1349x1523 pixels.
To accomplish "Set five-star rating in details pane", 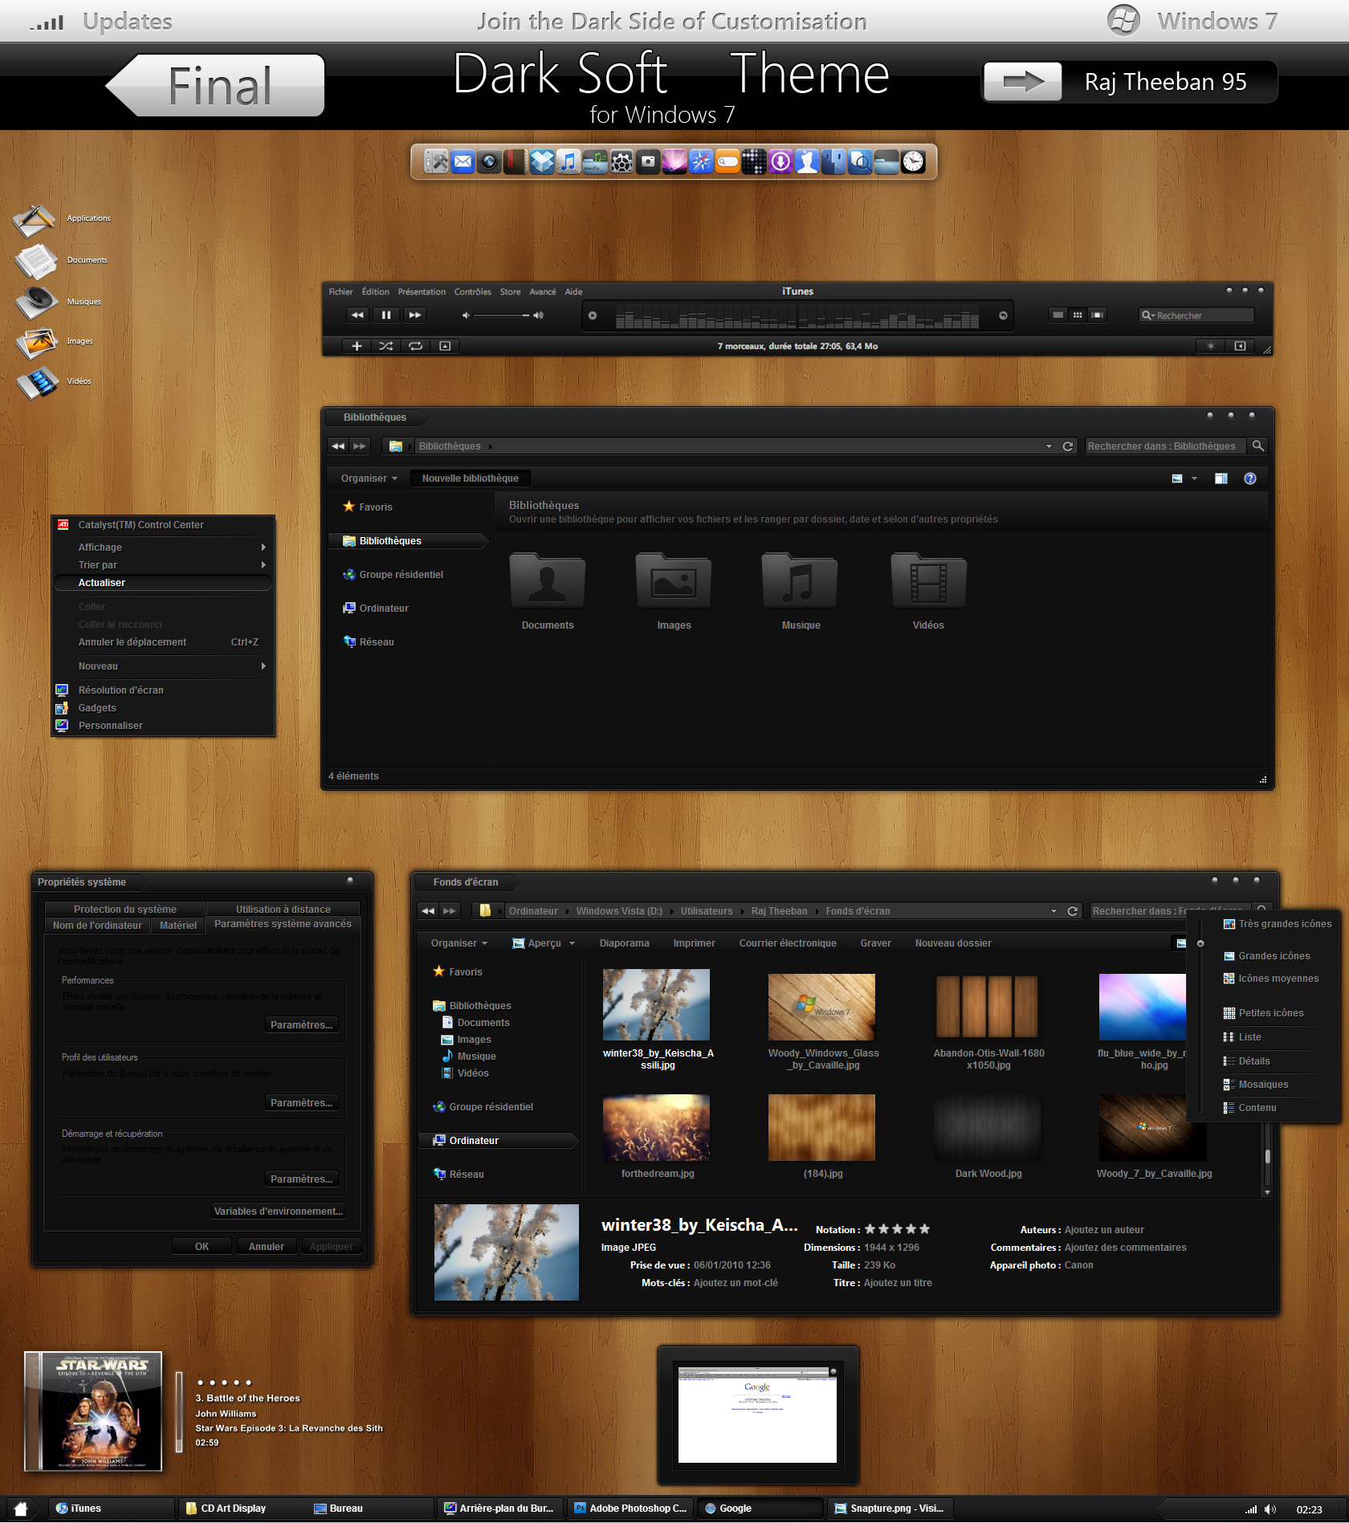I will pyautogui.click(x=924, y=1229).
